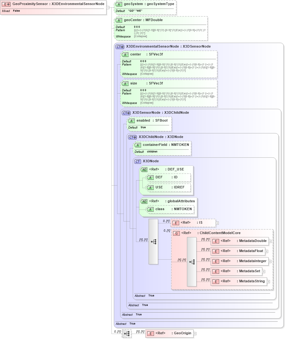
Task: Click the E icon of the IS reference
Action: [x=176, y=223]
